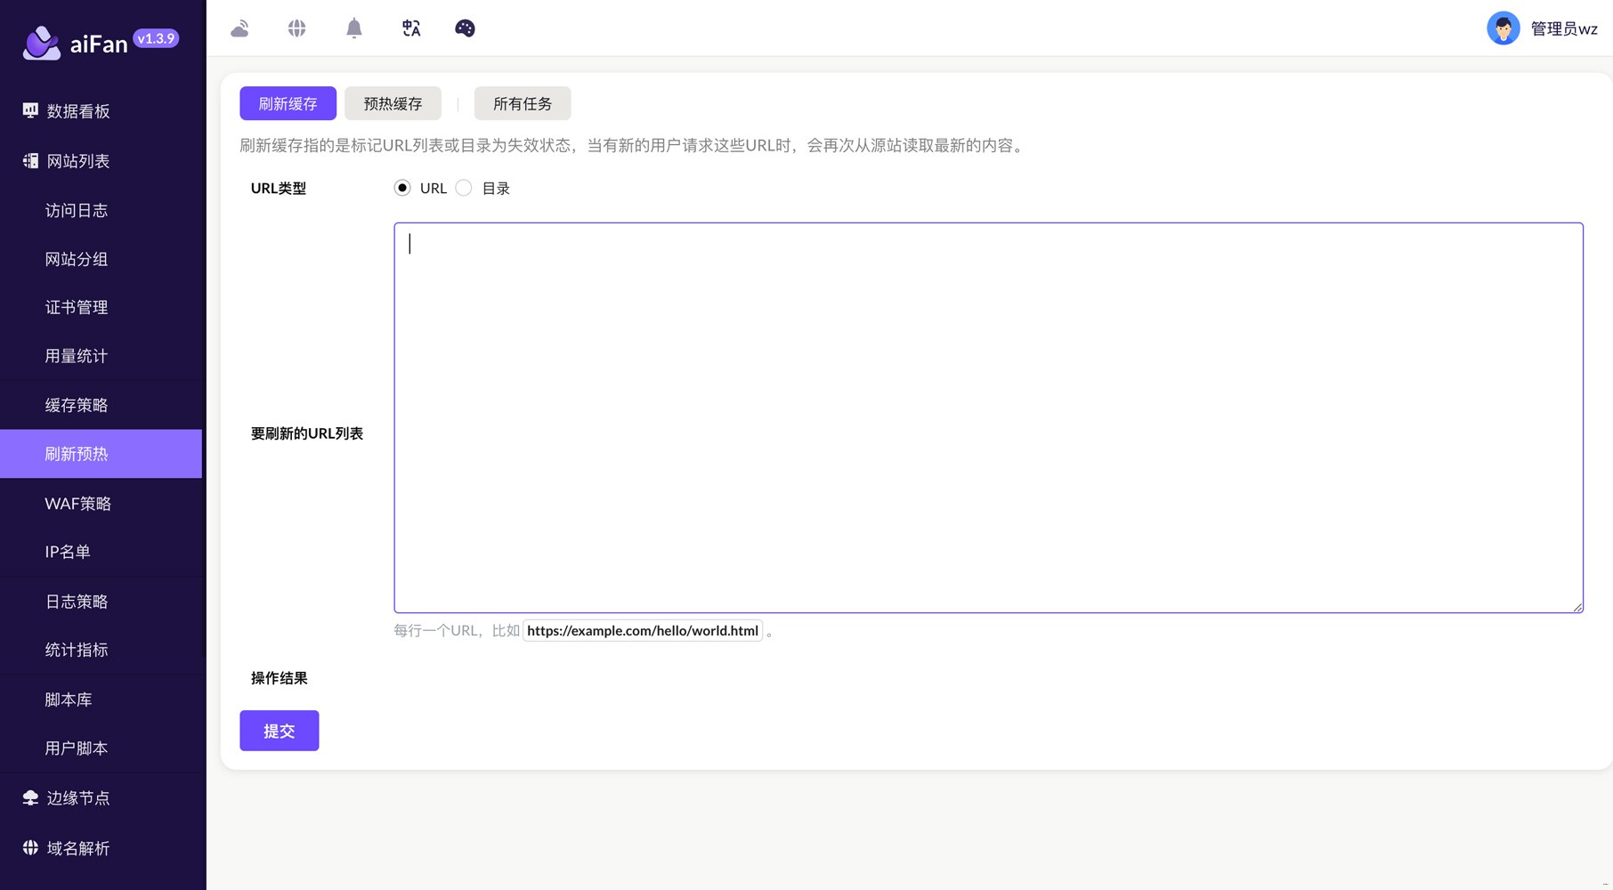Screen dimensions: 1613x890
Task: Click inside the URL list textarea
Action: pyautogui.click(x=988, y=417)
